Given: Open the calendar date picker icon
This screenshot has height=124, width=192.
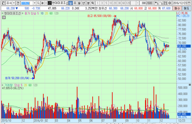Looking at the screenshot, I should 190,3.
